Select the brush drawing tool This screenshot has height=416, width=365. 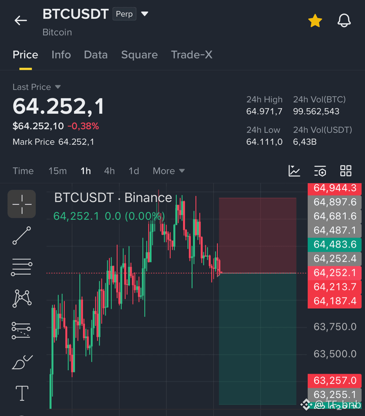[x=22, y=362]
